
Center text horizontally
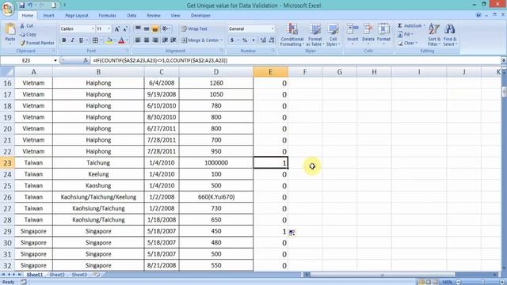[147, 40]
